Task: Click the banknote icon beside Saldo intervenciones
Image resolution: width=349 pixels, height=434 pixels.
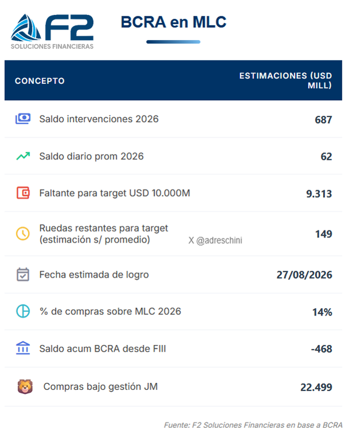Action: (x=23, y=119)
